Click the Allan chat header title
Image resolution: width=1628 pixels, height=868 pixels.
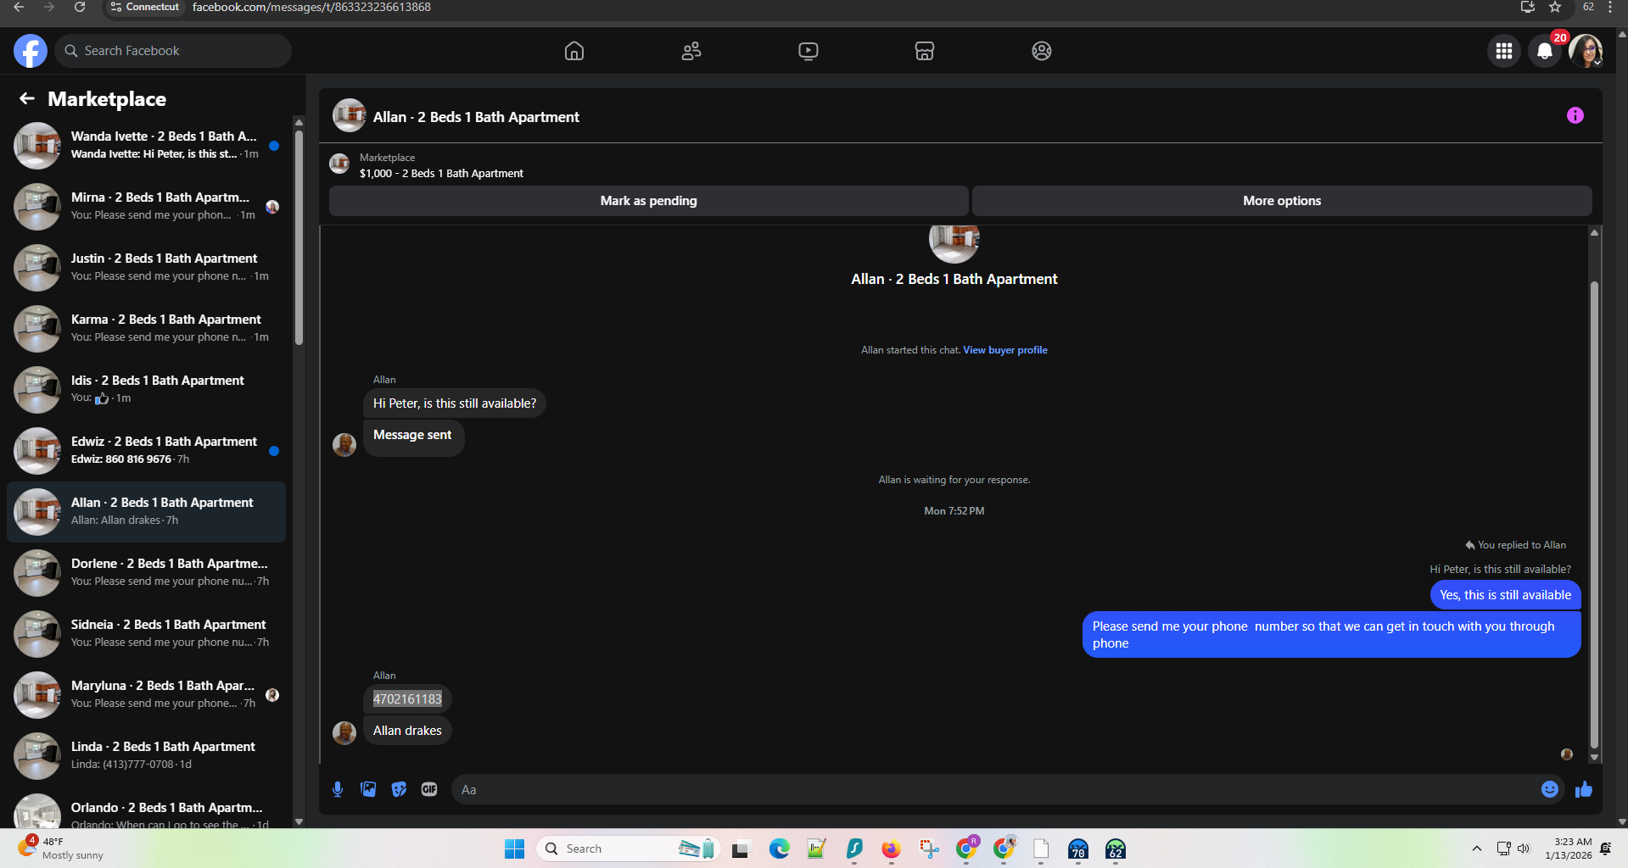click(x=476, y=117)
